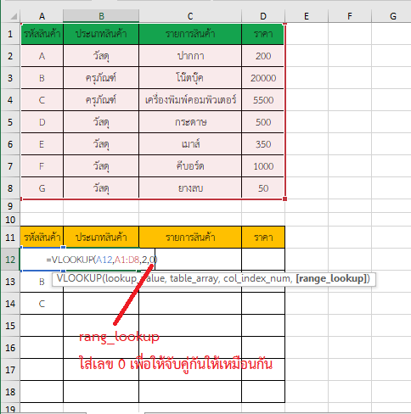411x414 pixels.
Task: Click the select-all corner triangle
Action: (x=14, y=16)
